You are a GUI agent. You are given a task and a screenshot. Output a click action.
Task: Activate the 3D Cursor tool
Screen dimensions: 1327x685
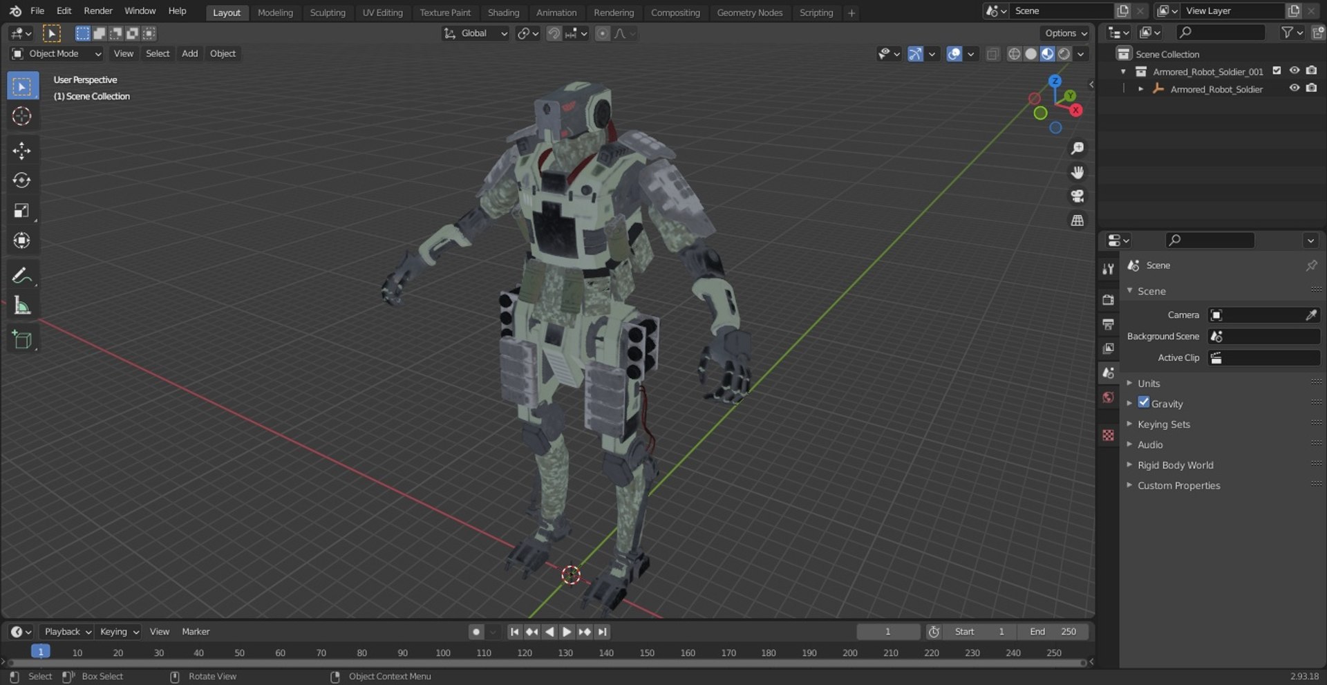(x=22, y=116)
